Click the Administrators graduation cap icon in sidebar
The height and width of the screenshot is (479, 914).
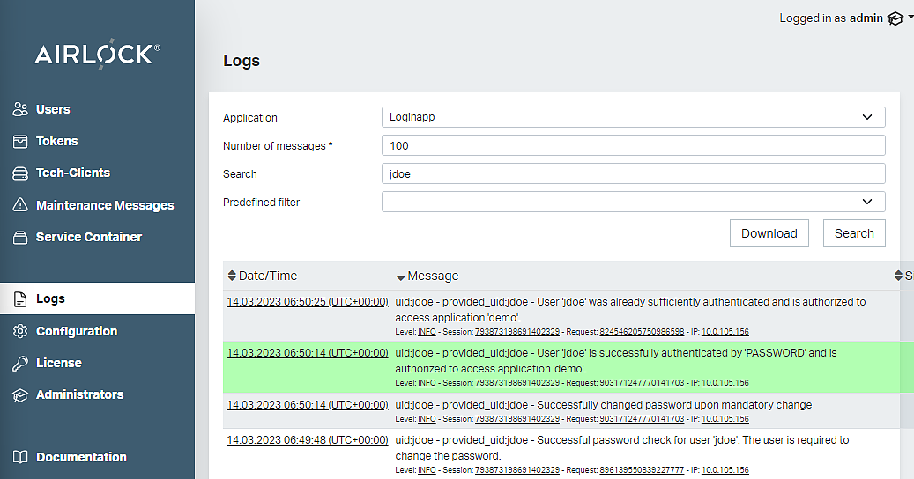pyautogui.click(x=20, y=395)
